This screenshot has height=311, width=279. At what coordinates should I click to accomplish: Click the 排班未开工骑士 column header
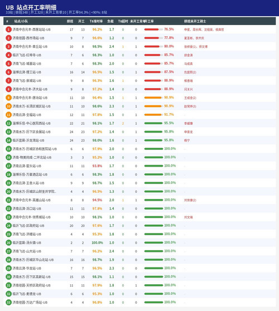click(x=195, y=21)
